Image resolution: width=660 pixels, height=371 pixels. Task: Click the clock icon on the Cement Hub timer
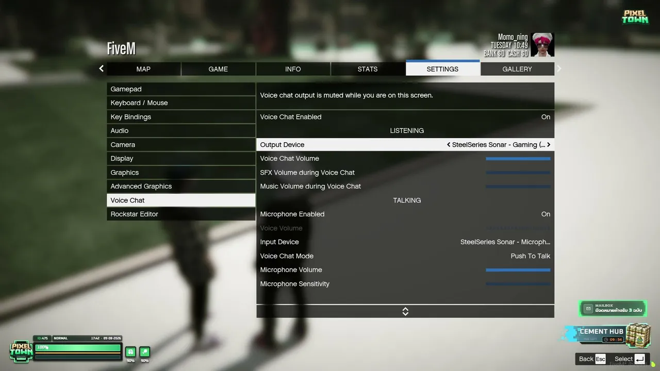point(606,340)
